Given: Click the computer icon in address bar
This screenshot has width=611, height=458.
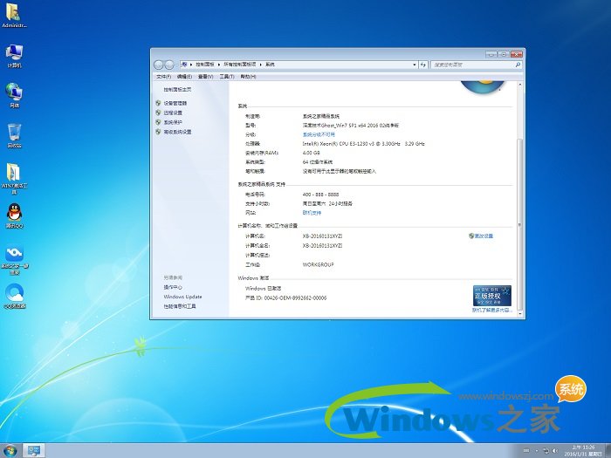Looking at the screenshot, I should coord(185,65).
